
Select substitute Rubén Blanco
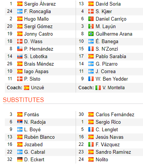click(x=39, y=137)
